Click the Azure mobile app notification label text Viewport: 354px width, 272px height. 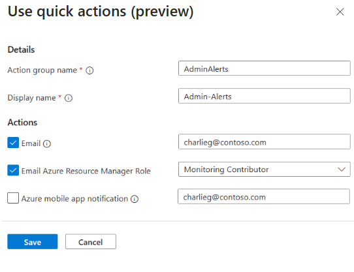click(x=74, y=199)
